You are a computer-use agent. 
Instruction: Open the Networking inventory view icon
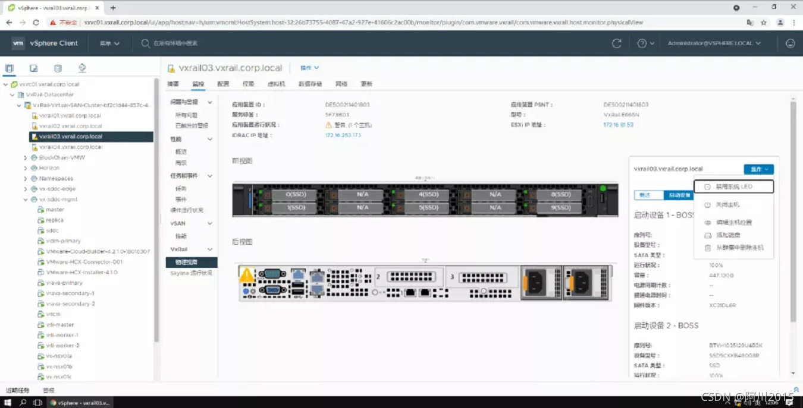(82, 68)
